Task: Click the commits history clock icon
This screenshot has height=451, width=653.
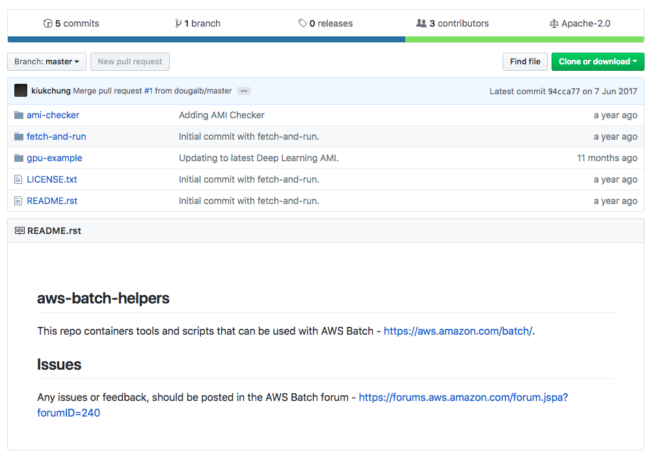Action: click(47, 23)
